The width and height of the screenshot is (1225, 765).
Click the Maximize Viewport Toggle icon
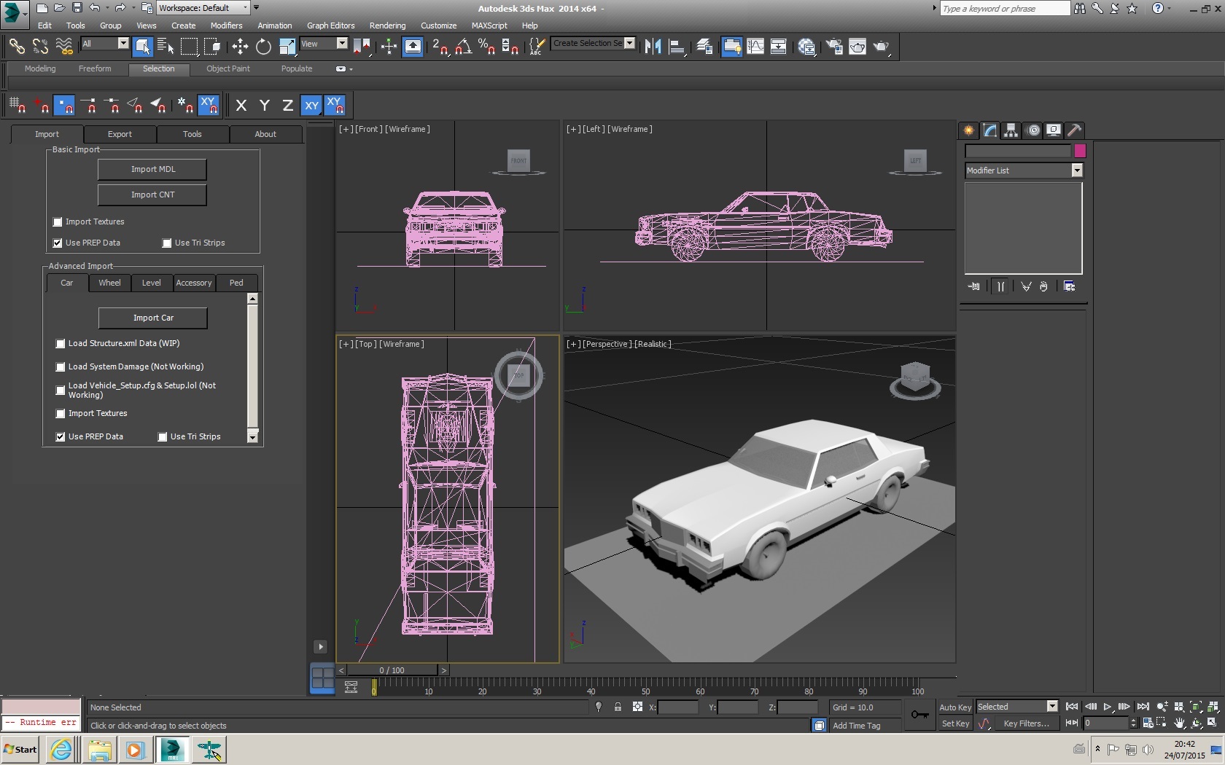click(x=1212, y=723)
